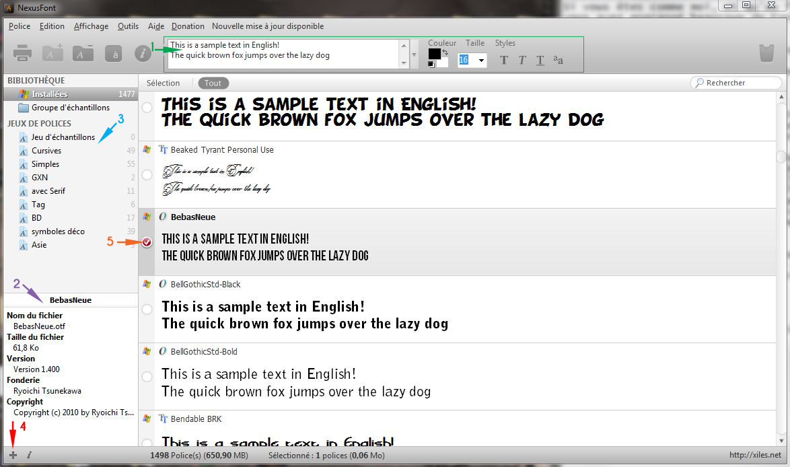
Task: Click the sample text box up arrow
Action: pos(404,46)
